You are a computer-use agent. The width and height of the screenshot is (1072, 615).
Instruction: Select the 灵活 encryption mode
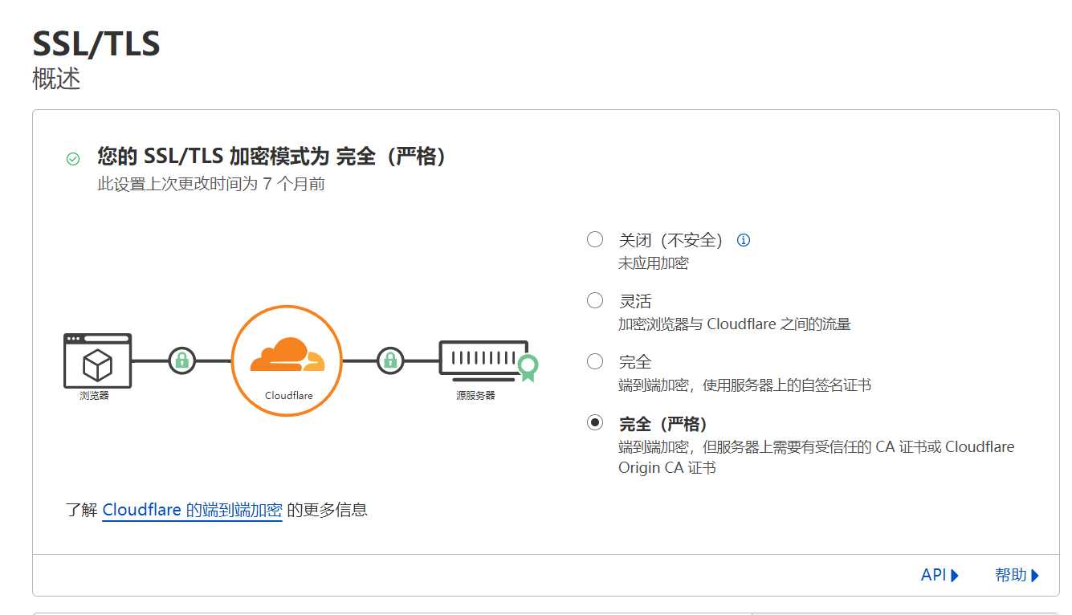[x=595, y=300]
